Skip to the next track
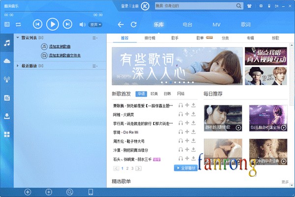Viewport: 295px width, 197px height. pos(67,24)
